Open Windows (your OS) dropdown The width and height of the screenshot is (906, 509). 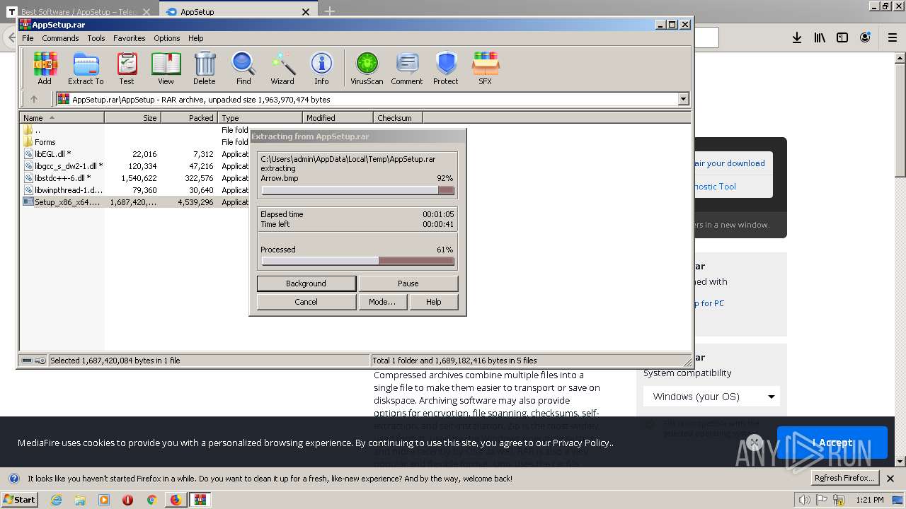(x=711, y=397)
